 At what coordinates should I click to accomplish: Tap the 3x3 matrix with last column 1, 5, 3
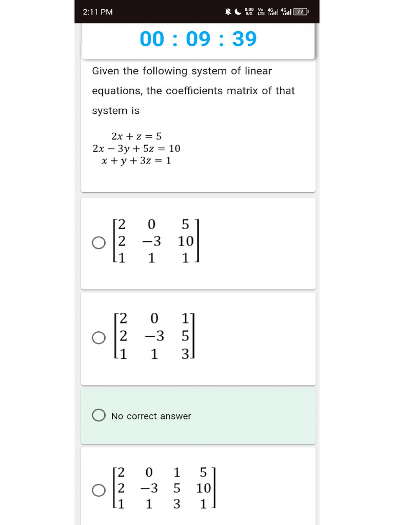155,336
